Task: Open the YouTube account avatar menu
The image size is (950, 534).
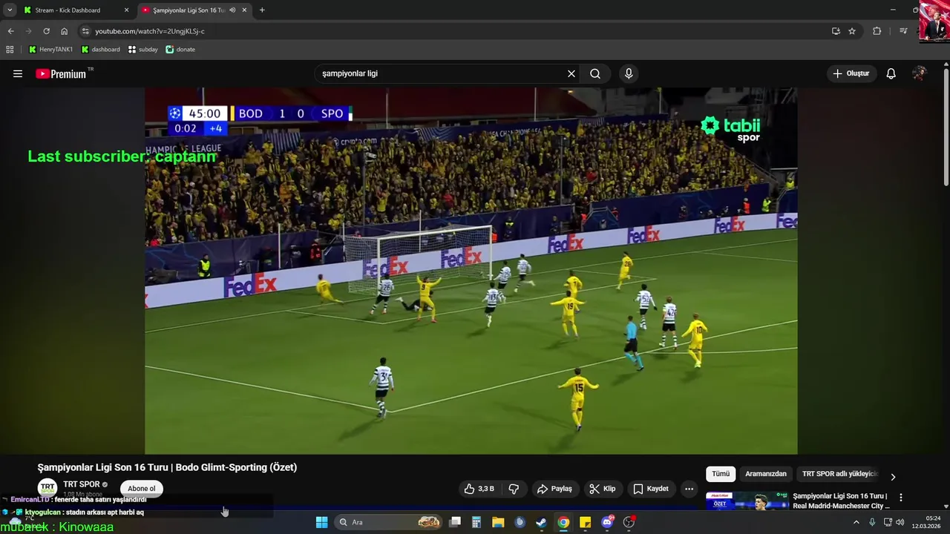Action: click(x=920, y=73)
